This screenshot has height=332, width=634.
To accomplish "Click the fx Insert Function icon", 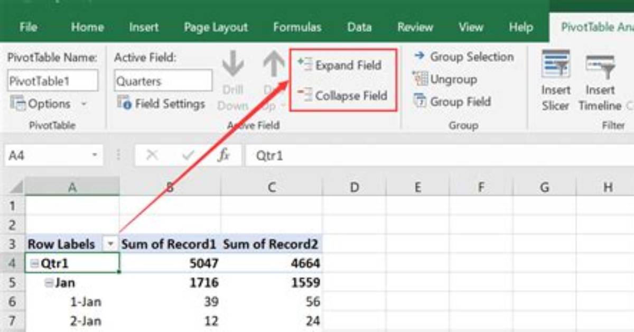I will pos(224,155).
